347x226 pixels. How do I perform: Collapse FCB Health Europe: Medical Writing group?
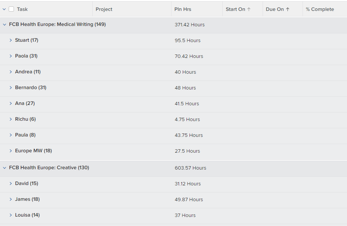point(5,24)
